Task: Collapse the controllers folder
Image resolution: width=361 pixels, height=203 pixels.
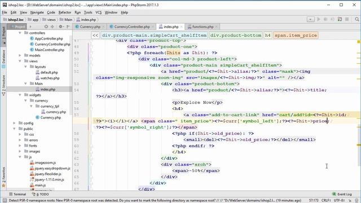Action: (x=20, y=33)
